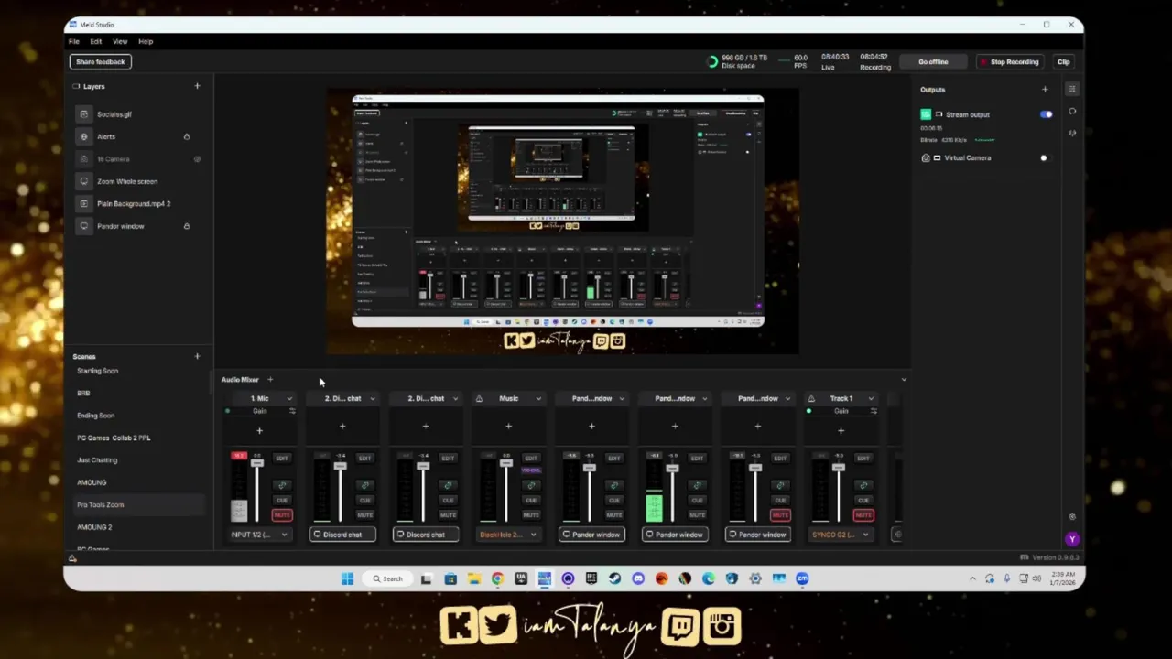Click the taskbar Search box

[387, 578]
